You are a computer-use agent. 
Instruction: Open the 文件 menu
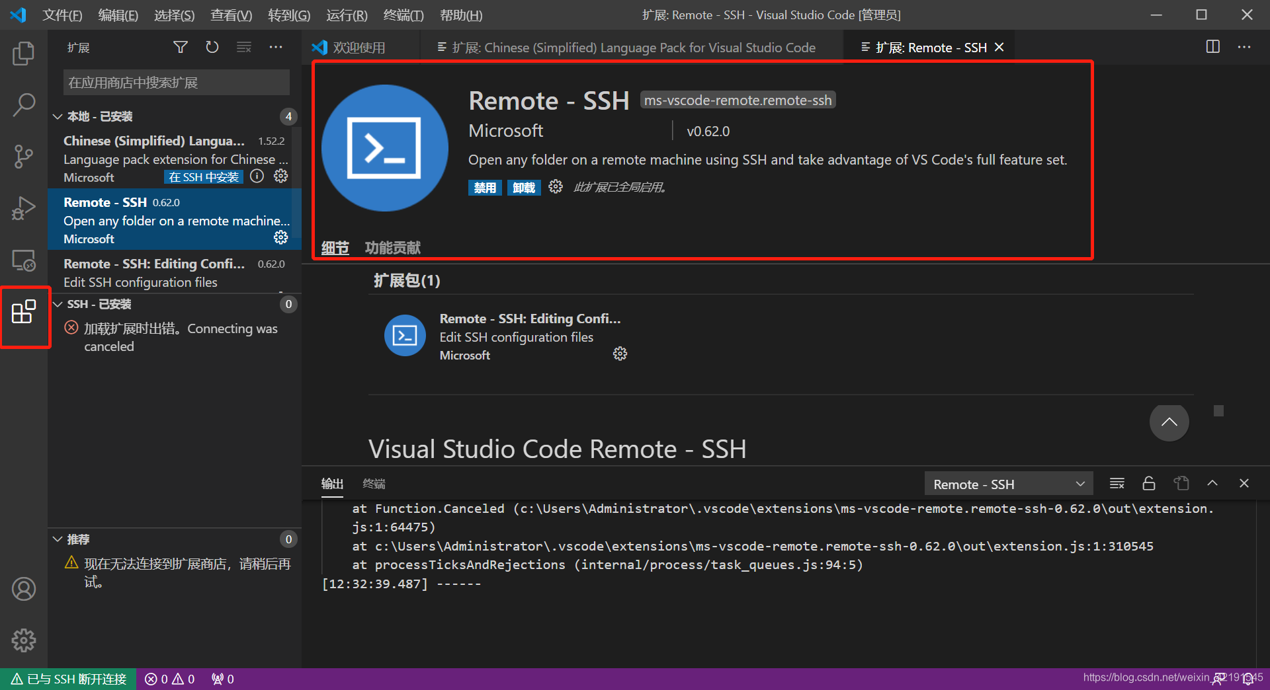click(x=62, y=15)
